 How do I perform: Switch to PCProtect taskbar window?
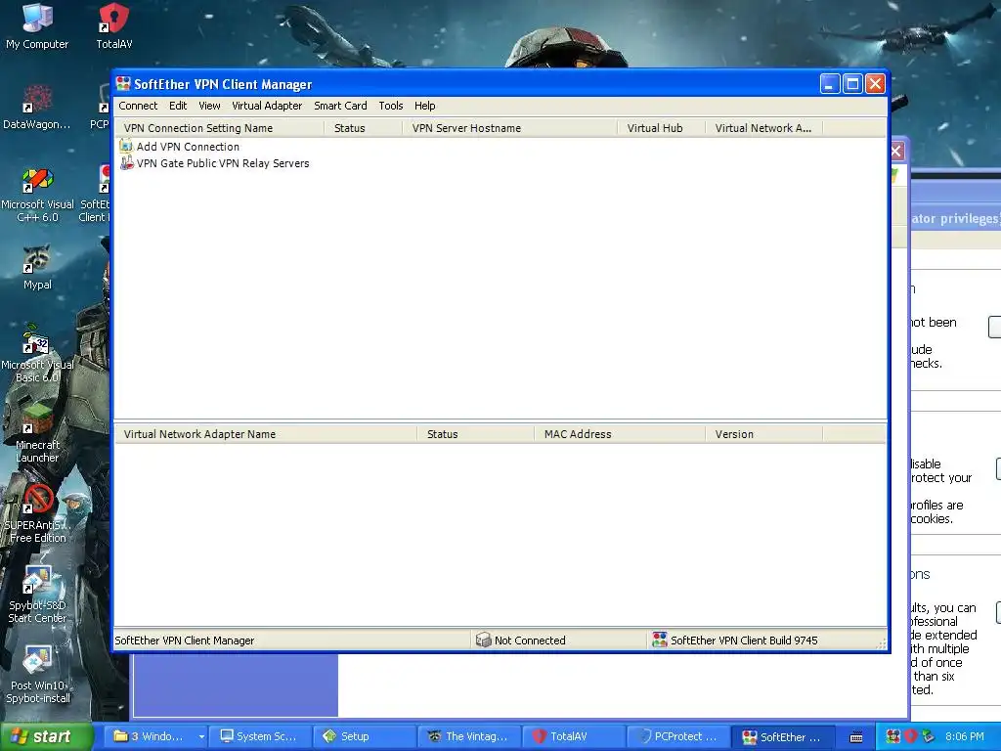[x=678, y=736]
